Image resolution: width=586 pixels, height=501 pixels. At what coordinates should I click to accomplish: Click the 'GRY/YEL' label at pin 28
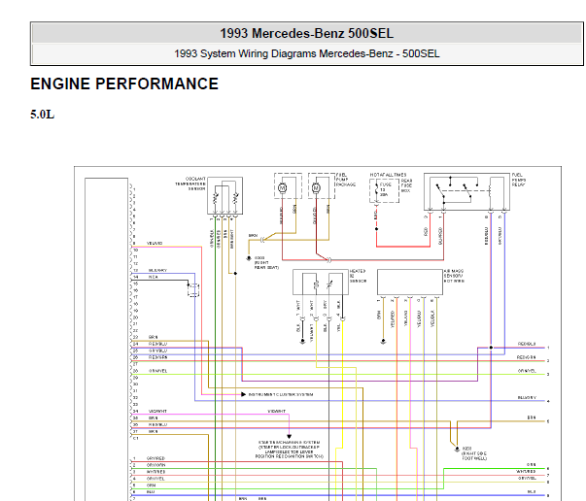point(157,371)
